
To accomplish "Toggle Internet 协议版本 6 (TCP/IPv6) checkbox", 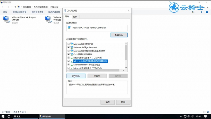I will point(69,68).
